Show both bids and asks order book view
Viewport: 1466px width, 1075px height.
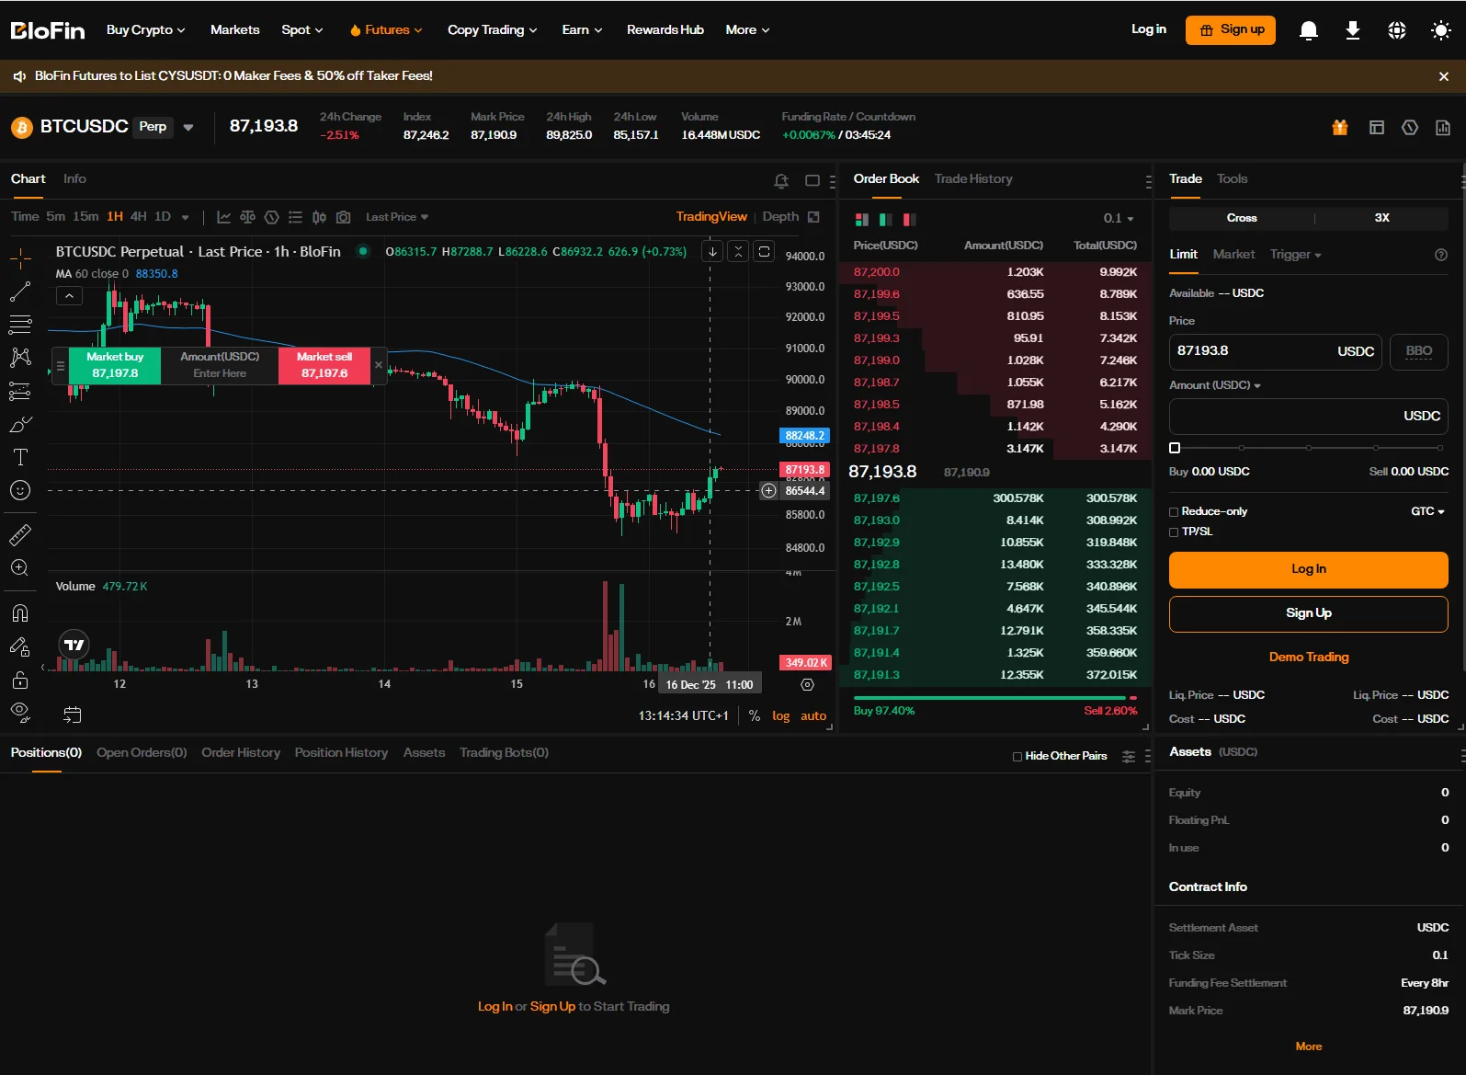click(x=861, y=219)
